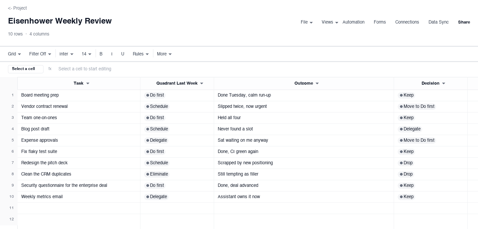Toggle underline formatting with the U button

click(x=122, y=54)
